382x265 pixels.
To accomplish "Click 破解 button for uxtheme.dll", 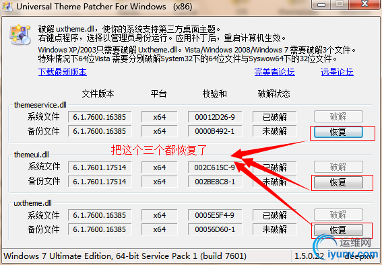I will coord(338,215).
